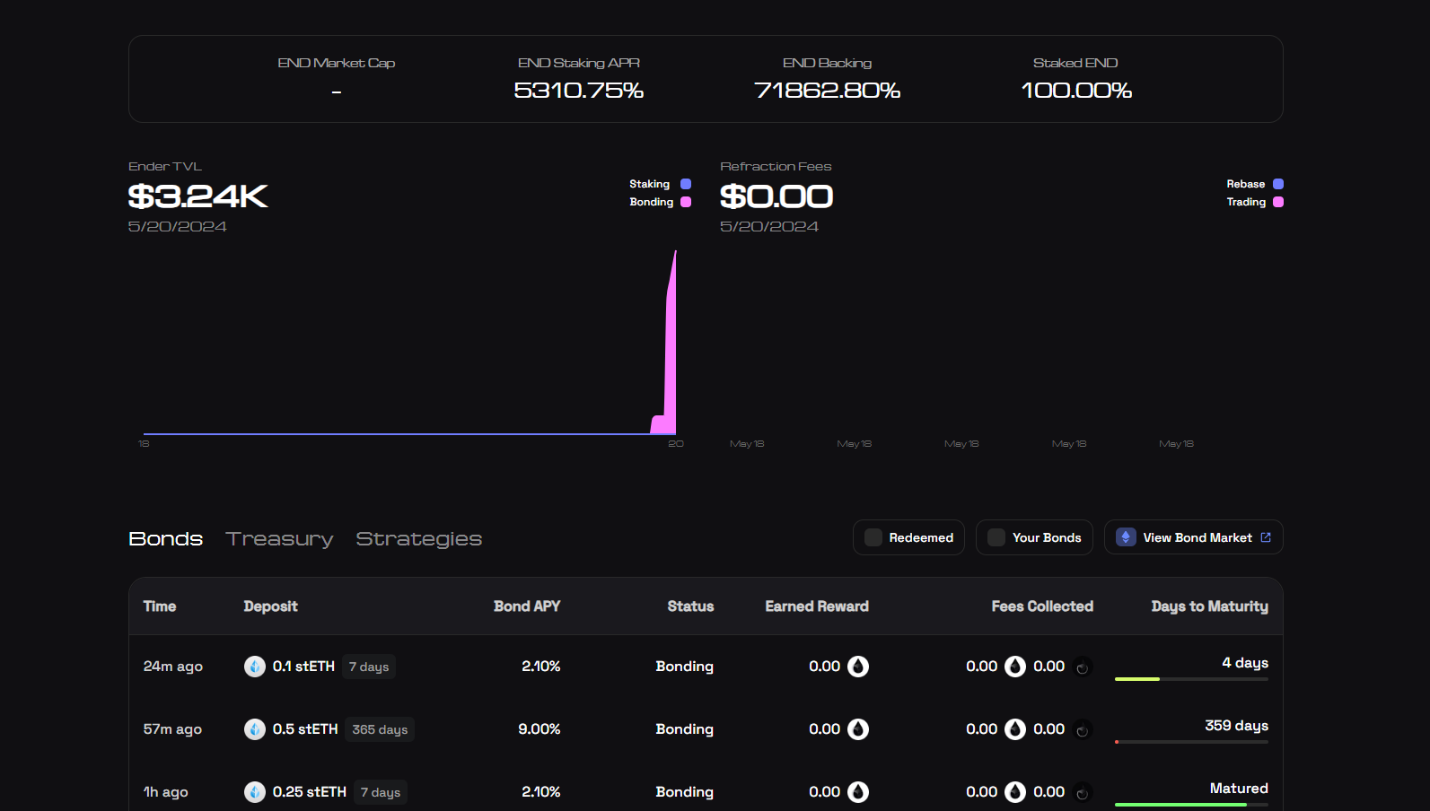Sort by Time column header
The height and width of the screenshot is (811, 1430).
(x=160, y=606)
